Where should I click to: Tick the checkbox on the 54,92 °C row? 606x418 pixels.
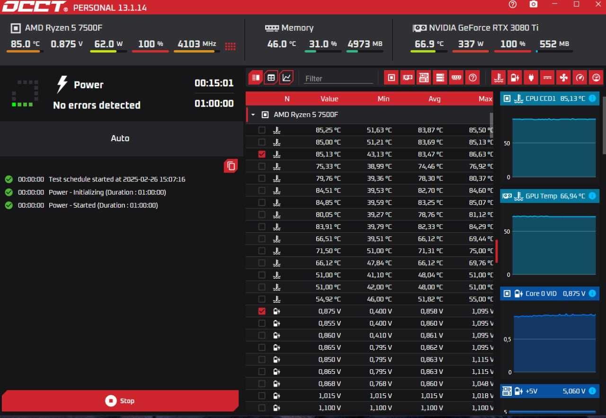click(262, 299)
